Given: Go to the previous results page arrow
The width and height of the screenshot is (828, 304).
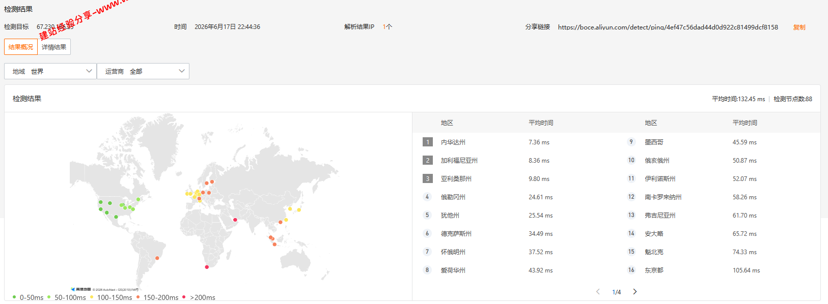Looking at the screenshot, I should [598, 292].
